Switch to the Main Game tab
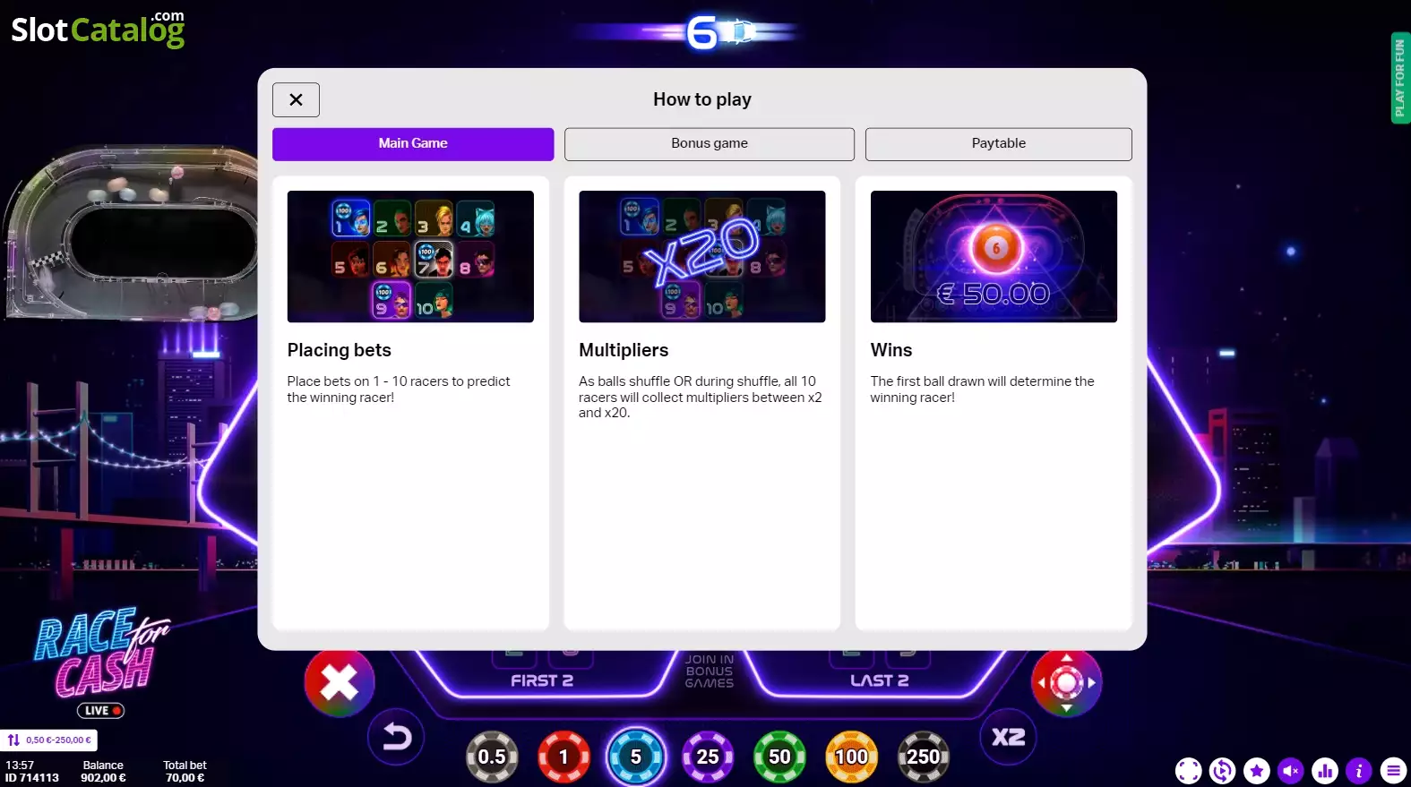Screen dimensions: 1411x787 413,143
